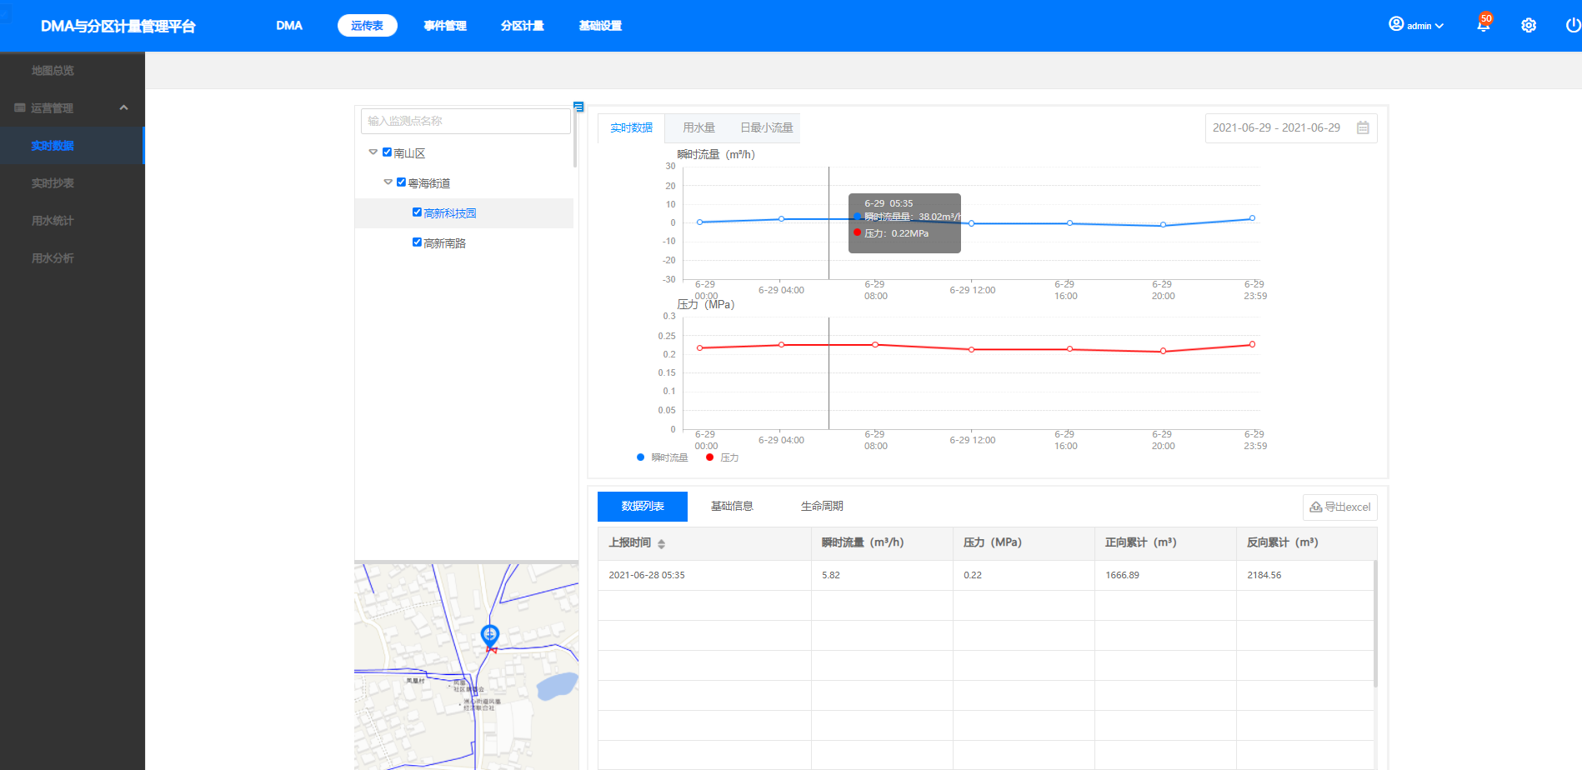Click the 正向累计 (m³) column header
The width and height of the screenshot is (1582, 770).
[1165, 542]
